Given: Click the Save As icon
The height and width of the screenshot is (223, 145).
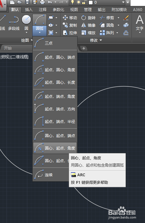Looking at the screenshot, I should pyautogui.click(x=35, y=2).
